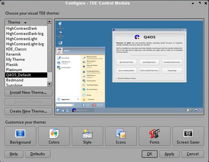Viewport: 209px width, 162px height.
Task: Open the Screen Saver customization icon
Action: 188,136
